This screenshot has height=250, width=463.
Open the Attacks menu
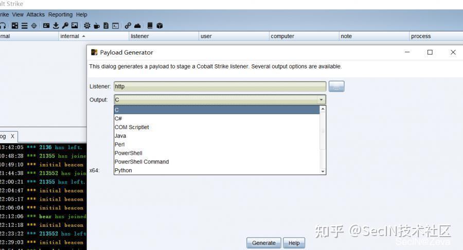coord(35,14)
